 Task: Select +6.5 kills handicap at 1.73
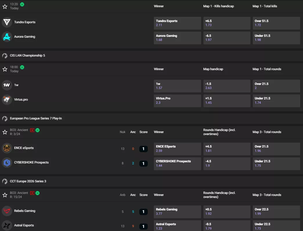click(x=227, y=23)
